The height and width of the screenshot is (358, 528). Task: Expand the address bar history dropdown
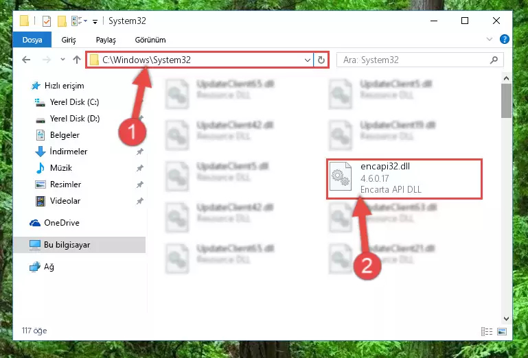pyautogui.click(x=308, y=60)
